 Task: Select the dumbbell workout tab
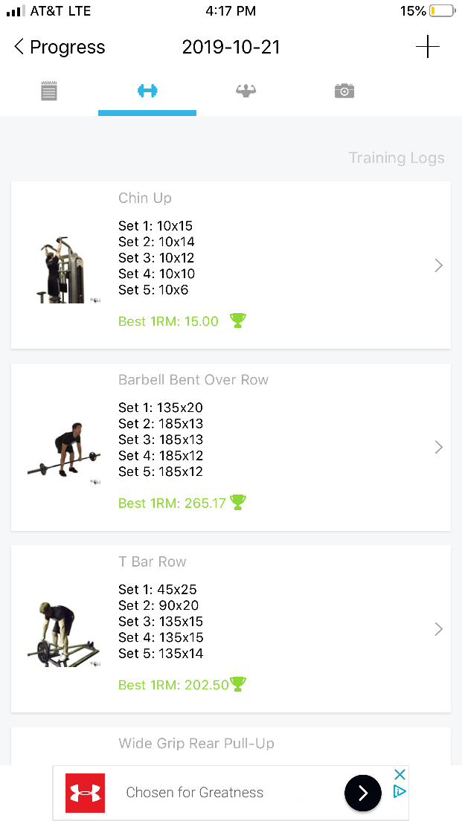tap(147, 91)
